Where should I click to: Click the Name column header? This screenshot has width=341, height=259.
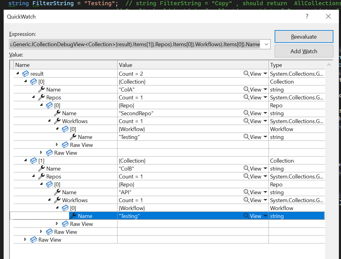point(65,65)
